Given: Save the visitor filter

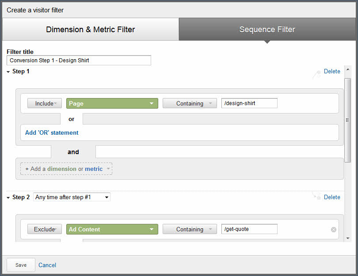Looking at the screenshot, I should pyautogui.click(x=21, y=265).
